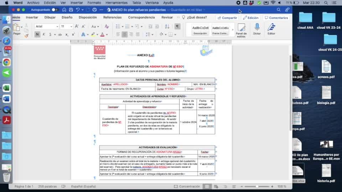The height and width of the screenshot is (192, 342).
Task: Toggle bold formatting (N)
Action: [x=37, y=34]
